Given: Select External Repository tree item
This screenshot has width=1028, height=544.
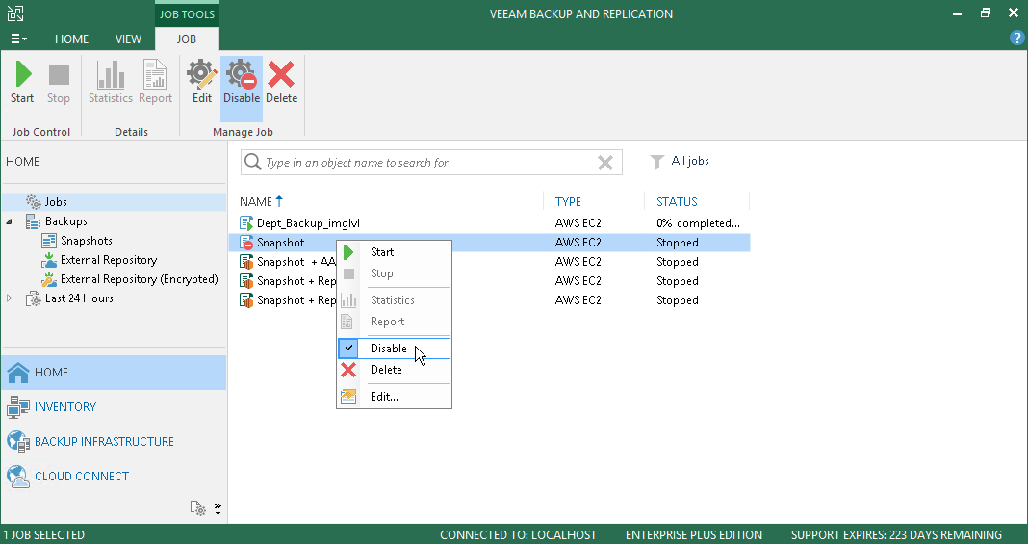Looking at the screenshot, I should click(108, 260).
